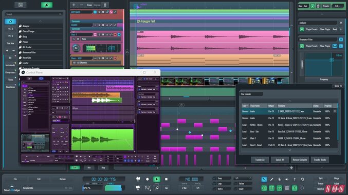Toggle Resonance Filter power button

click(302, 46)
